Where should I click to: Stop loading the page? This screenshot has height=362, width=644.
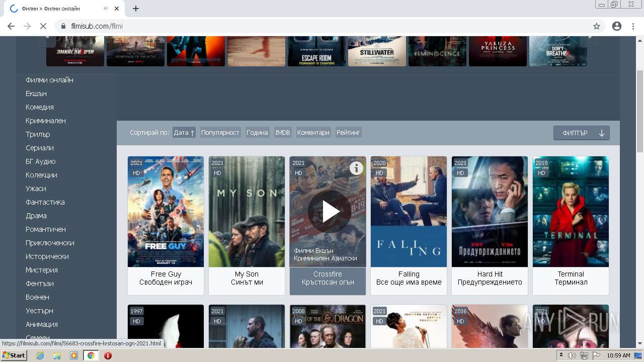coord(43,26)
